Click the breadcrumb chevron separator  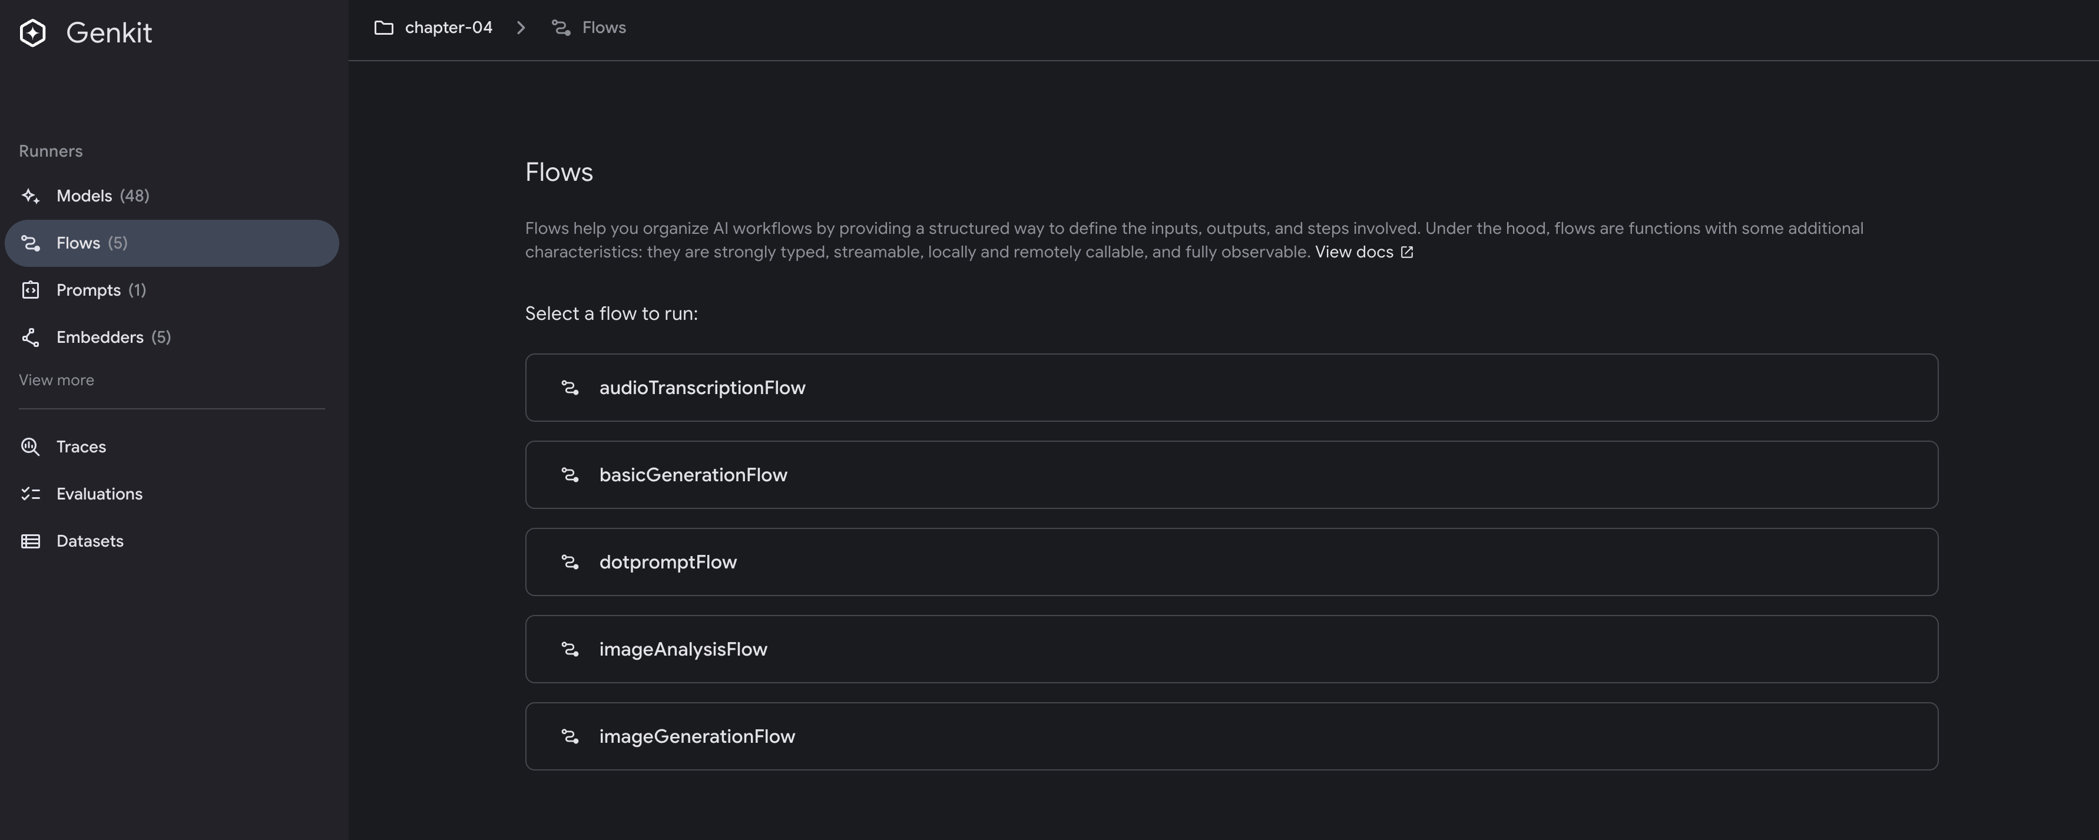point(521,28)
